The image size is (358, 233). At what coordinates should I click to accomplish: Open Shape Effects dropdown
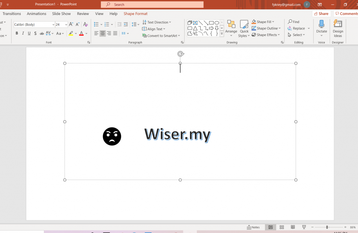point(266,35)
